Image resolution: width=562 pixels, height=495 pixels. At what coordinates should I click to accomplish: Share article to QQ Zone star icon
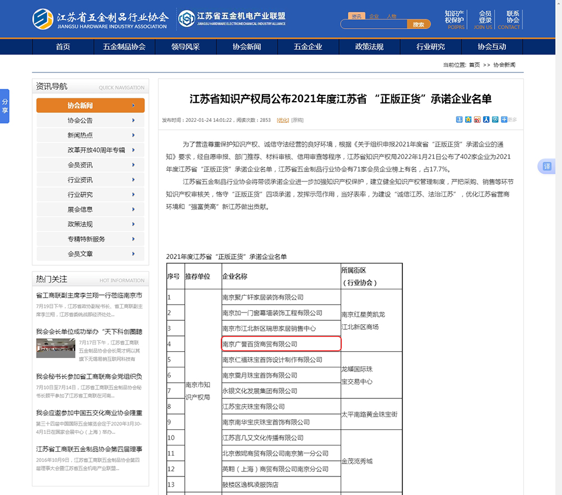468,120
